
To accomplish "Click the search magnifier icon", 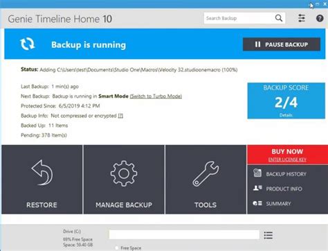I will click(x=279, y=18).
